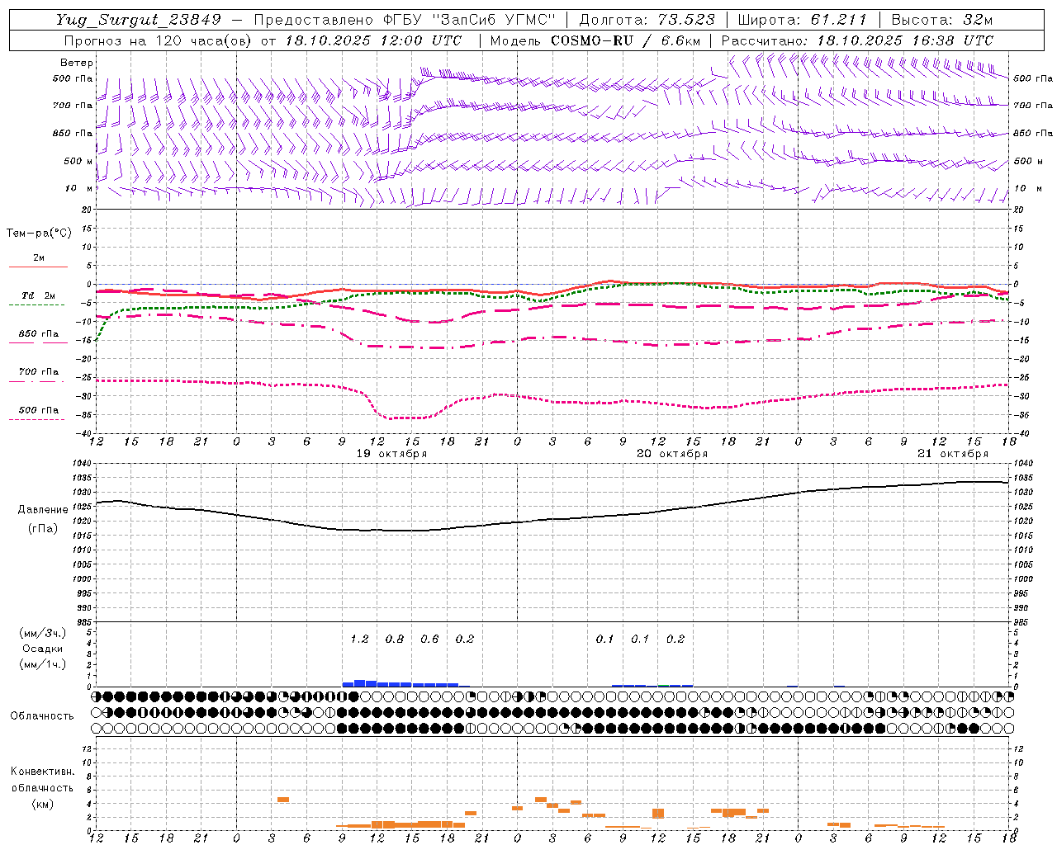Click the 500 гПа temperature legend entry

point(38,413)
